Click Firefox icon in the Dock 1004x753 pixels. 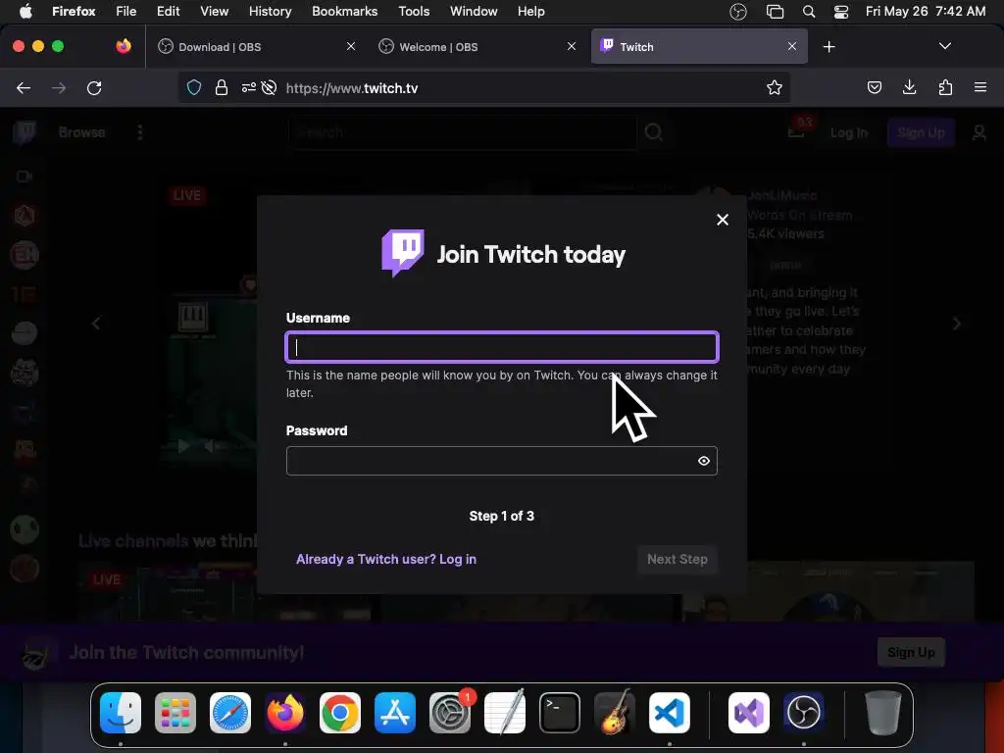tap(285, 713)
